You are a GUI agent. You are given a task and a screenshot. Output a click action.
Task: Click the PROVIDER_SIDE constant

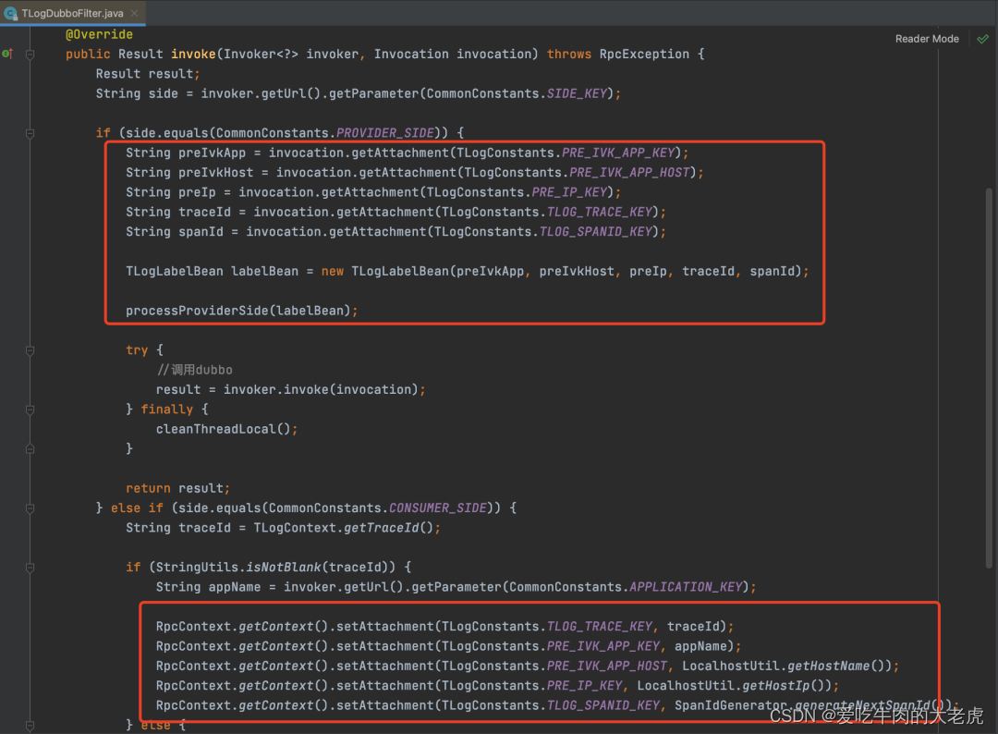[x=385, y=133]
